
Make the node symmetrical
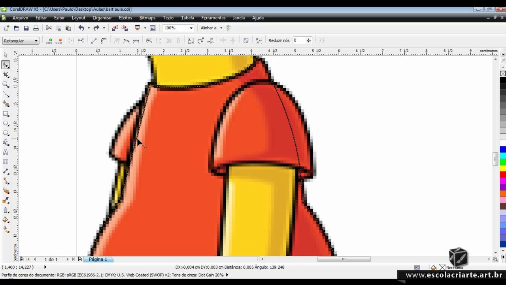(x=136, y=40)
